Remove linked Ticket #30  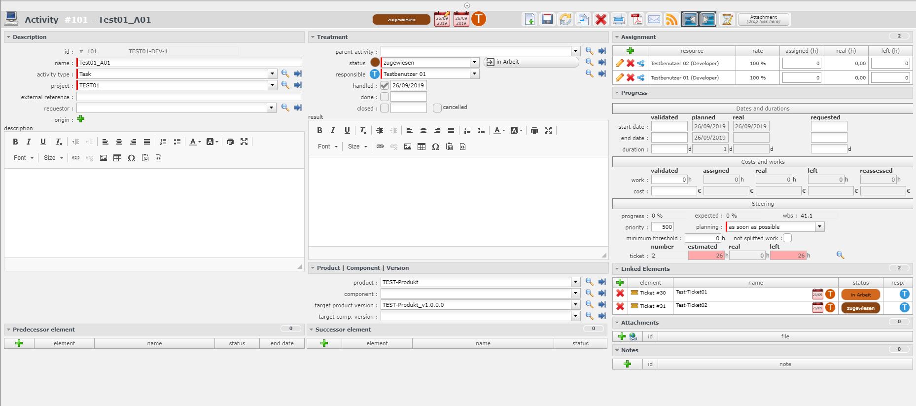[x=620, y=293]
